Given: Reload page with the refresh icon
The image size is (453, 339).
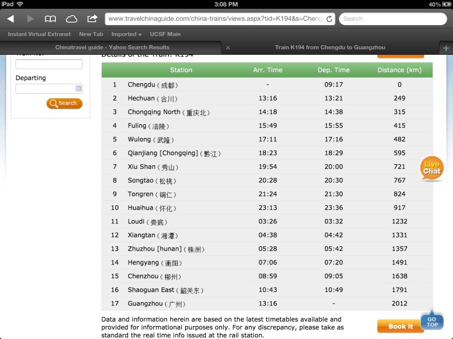Looking at the screenshot, I should 329,19.
